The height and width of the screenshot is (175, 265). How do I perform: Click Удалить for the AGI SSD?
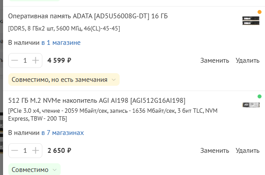(248, 151)
